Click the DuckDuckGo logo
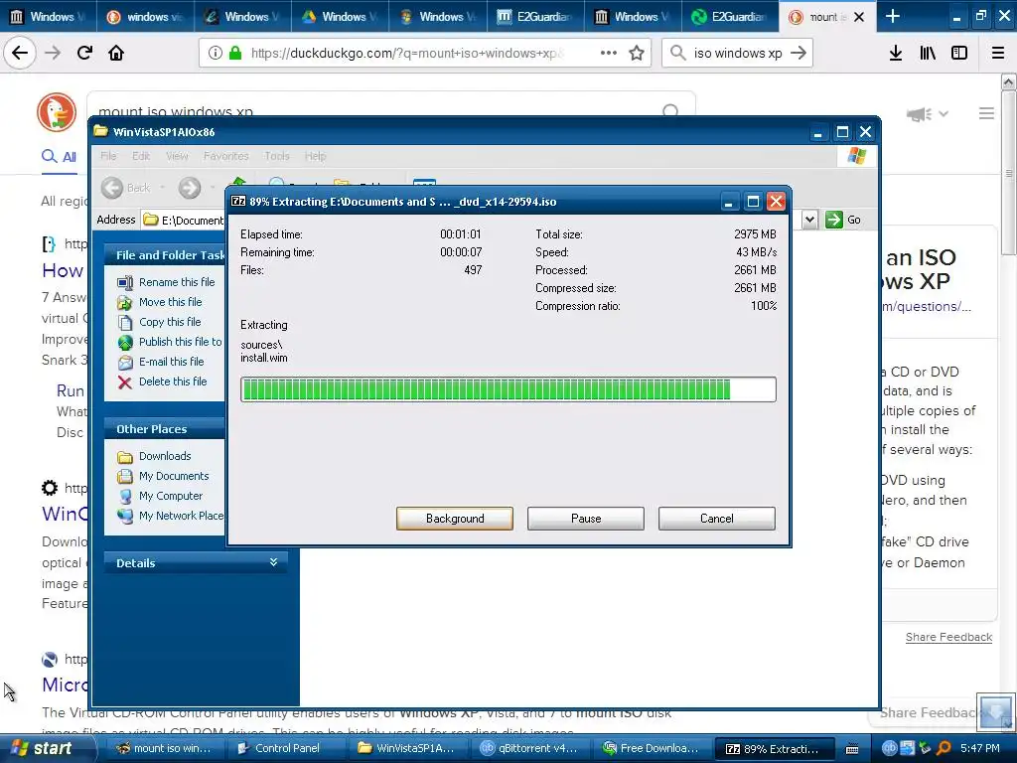 click(57, 111)
